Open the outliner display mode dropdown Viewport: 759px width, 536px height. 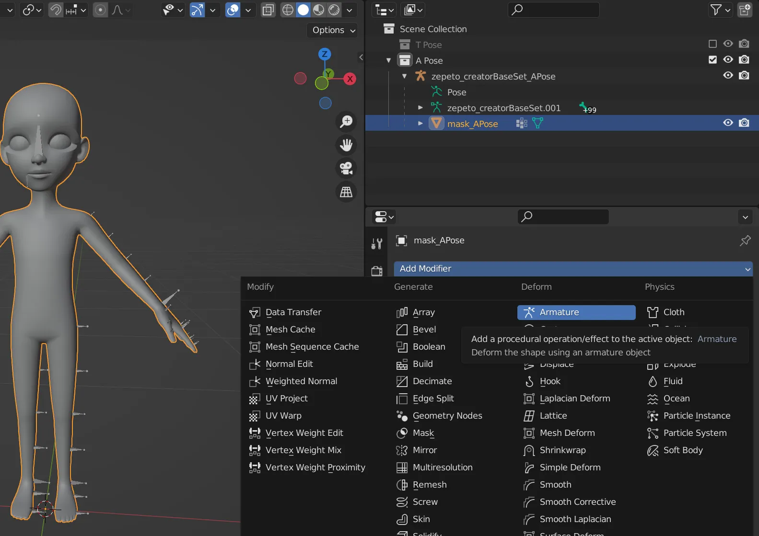(x=385, y=10)
